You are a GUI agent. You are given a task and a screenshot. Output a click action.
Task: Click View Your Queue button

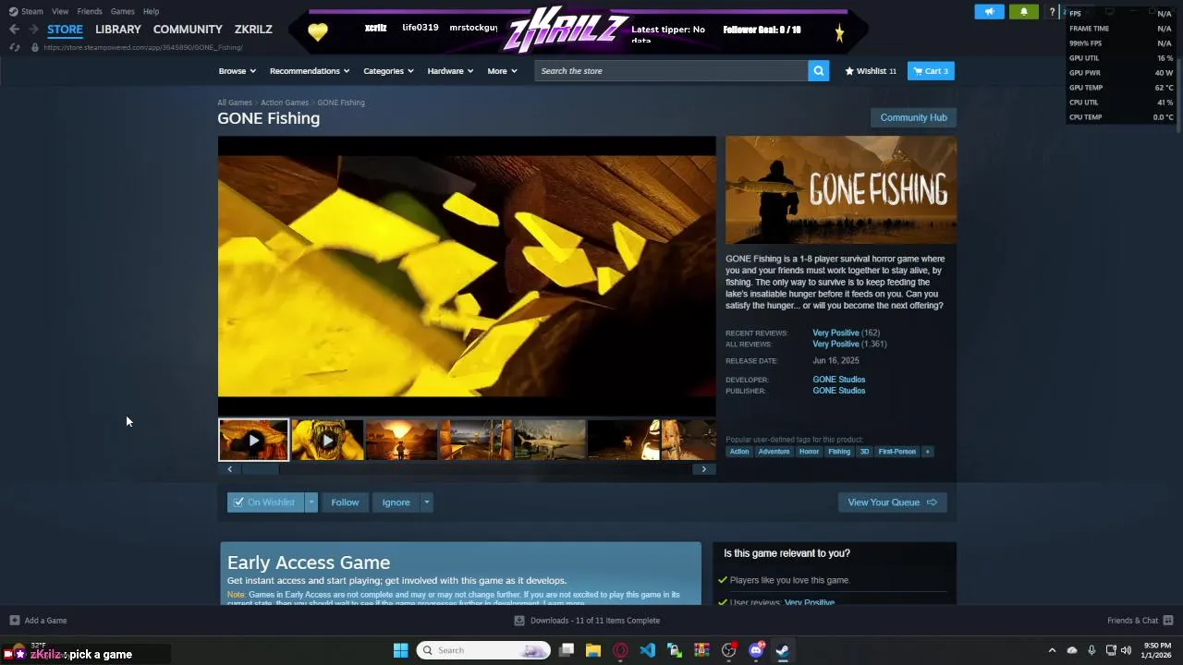click(x=892, y=502)
